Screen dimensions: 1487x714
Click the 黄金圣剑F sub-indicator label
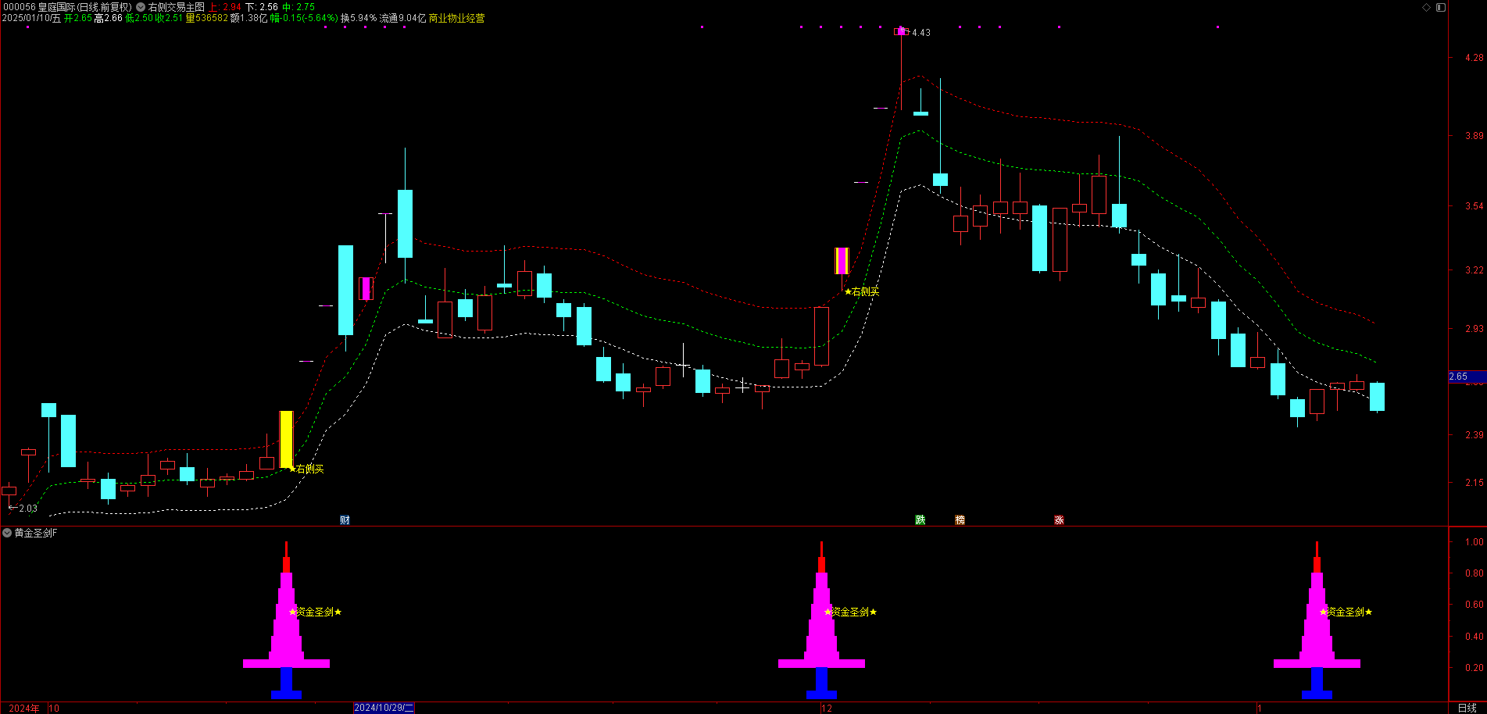tap(36, 533)
